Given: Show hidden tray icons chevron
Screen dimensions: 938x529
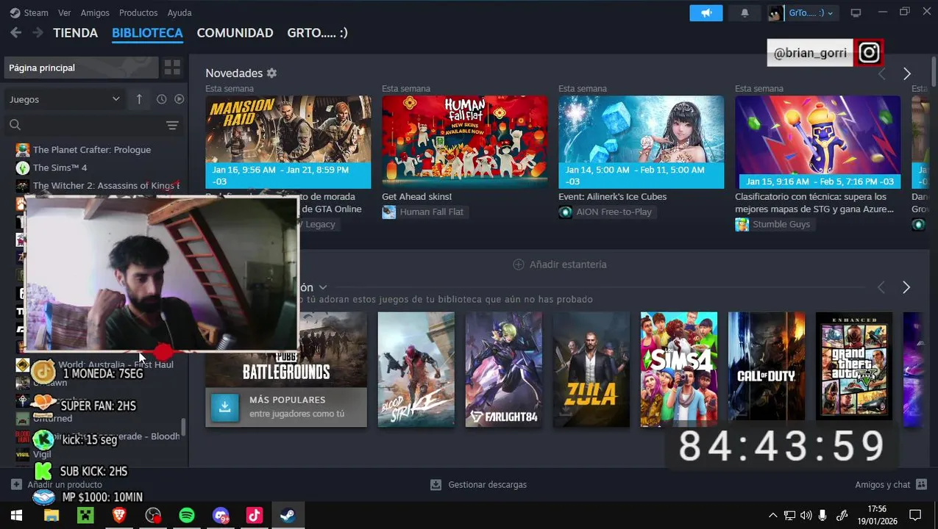Looking at the screenshot, I should (x=772, y=516).
